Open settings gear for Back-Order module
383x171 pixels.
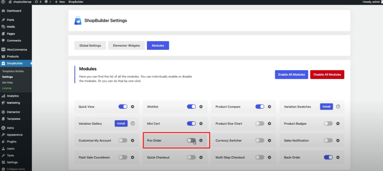pos(338,157)
